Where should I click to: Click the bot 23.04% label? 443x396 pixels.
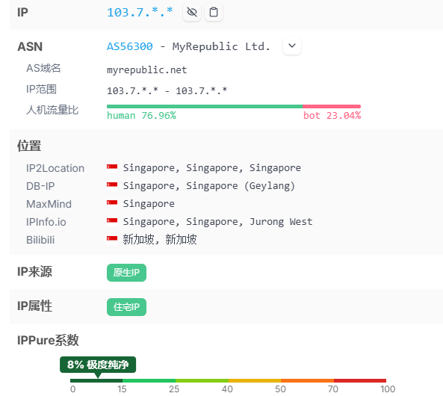[332, 116]
